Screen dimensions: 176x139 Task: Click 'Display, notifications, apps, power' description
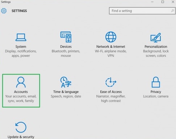[21, 53]
